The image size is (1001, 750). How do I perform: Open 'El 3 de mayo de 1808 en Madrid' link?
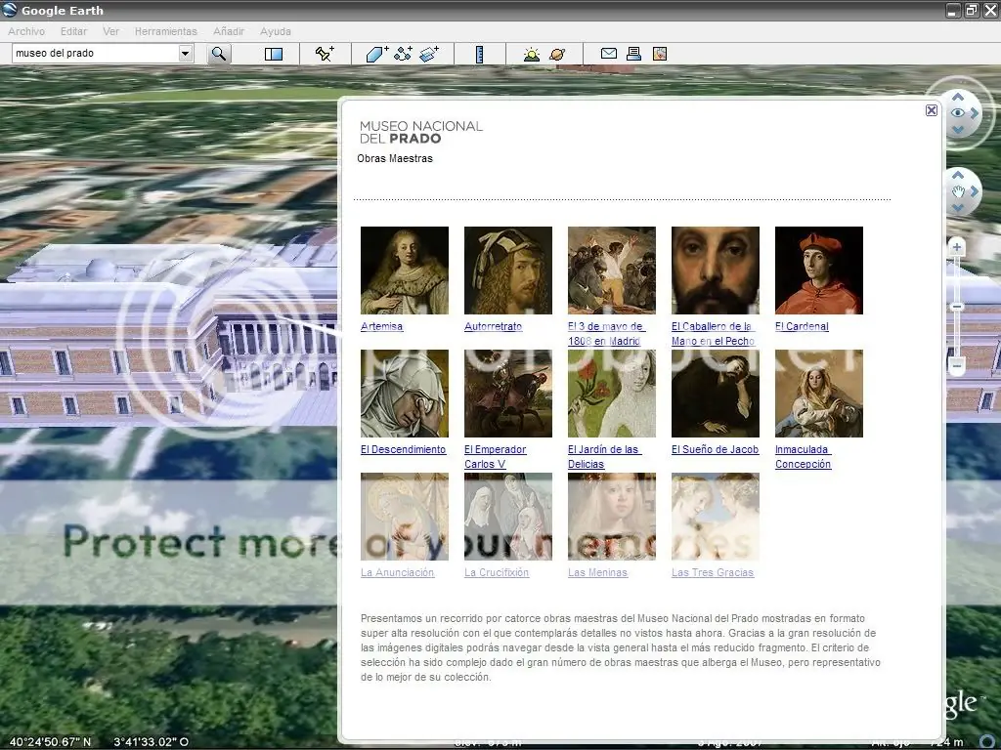coord(606,334)
